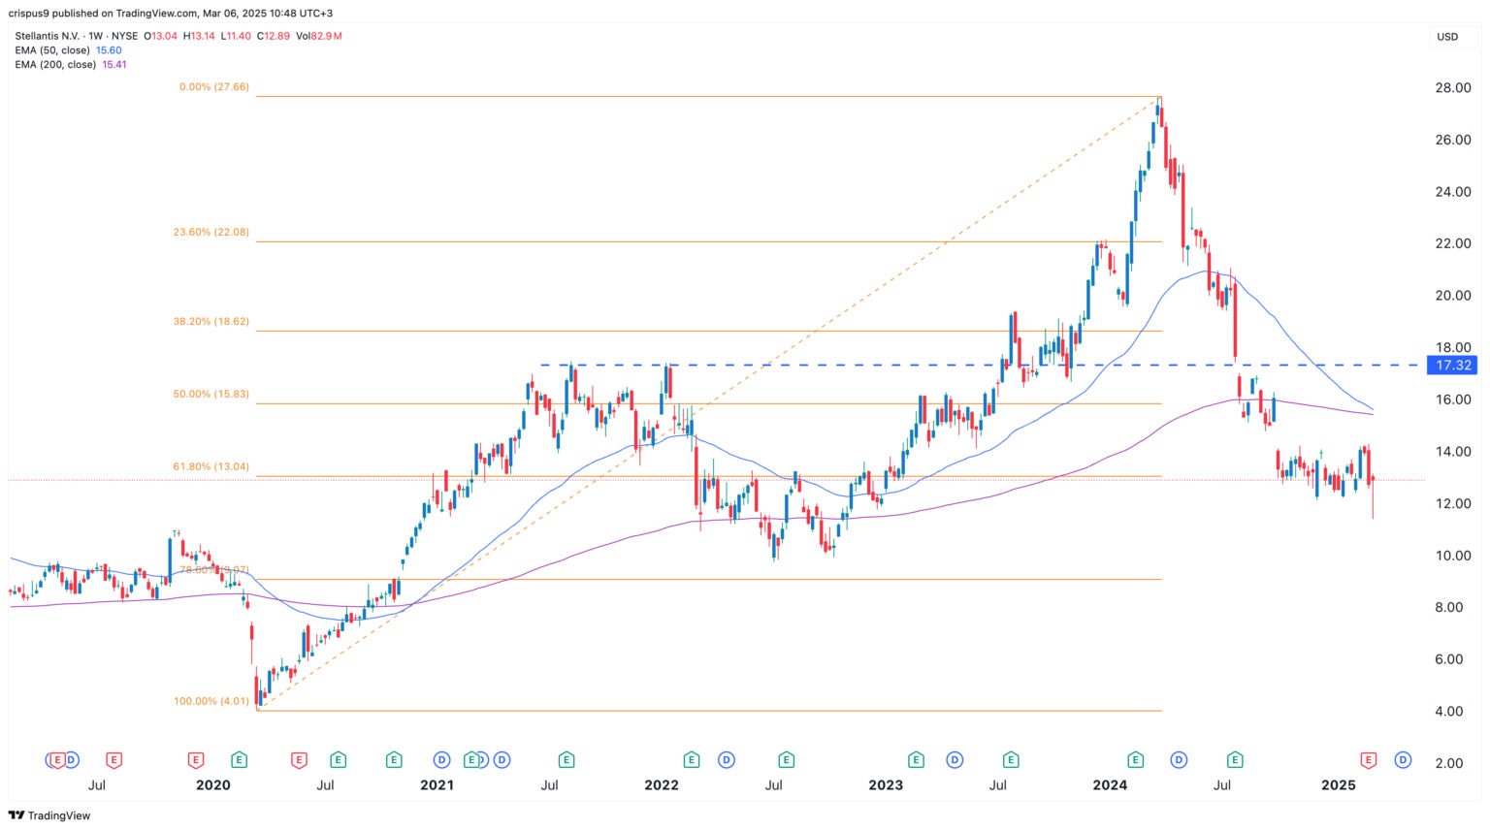The image size is (1490, 830).
Task: Click the green earnings icon near Jul 2023
Action: click(x=1009, y=760)
